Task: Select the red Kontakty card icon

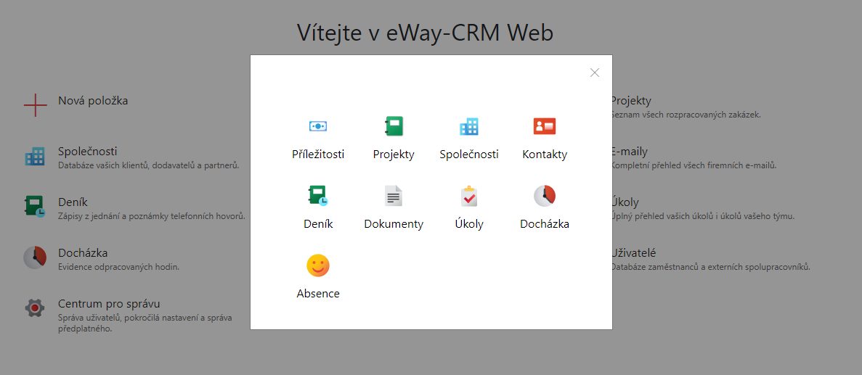Action: click(x=544, y=126)
